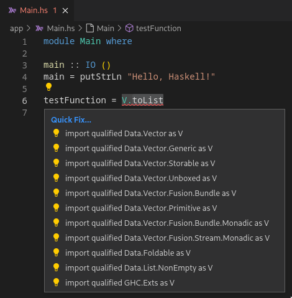Screen dimensions: 292x298
Task: Click the lightbulb code action icon on line 5
Action: click(x=48, y=87)
